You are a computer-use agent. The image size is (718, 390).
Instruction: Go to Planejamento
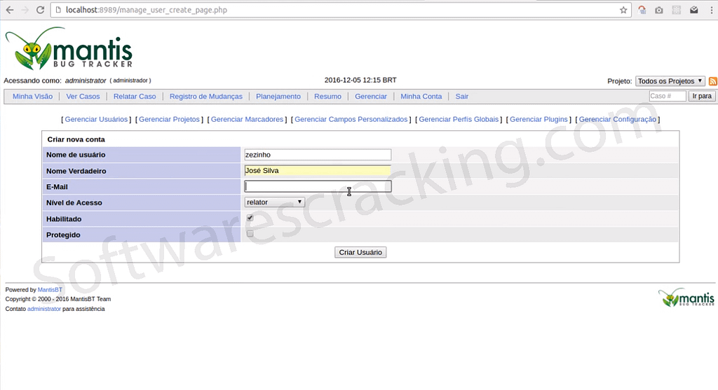click(x=278, y=97)
